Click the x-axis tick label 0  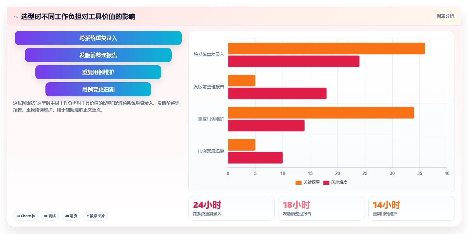(228, 173)
